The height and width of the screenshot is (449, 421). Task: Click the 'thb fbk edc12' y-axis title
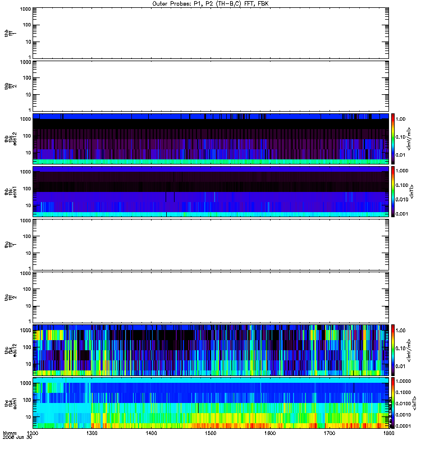[11, 139]
